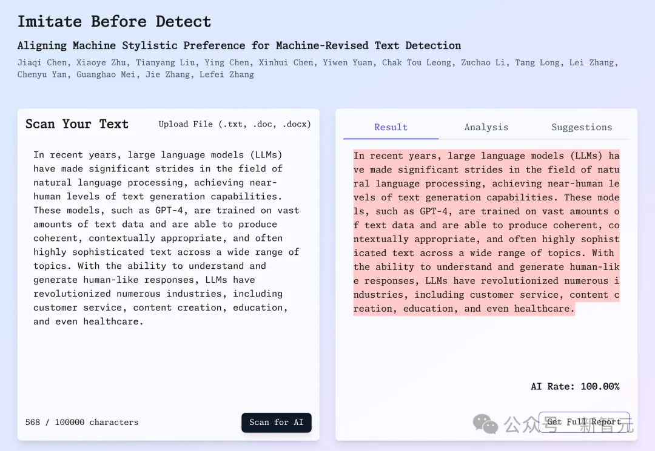Click the Get Full Report button
Viewport: 655px width, 451px height.
(583, 422)
